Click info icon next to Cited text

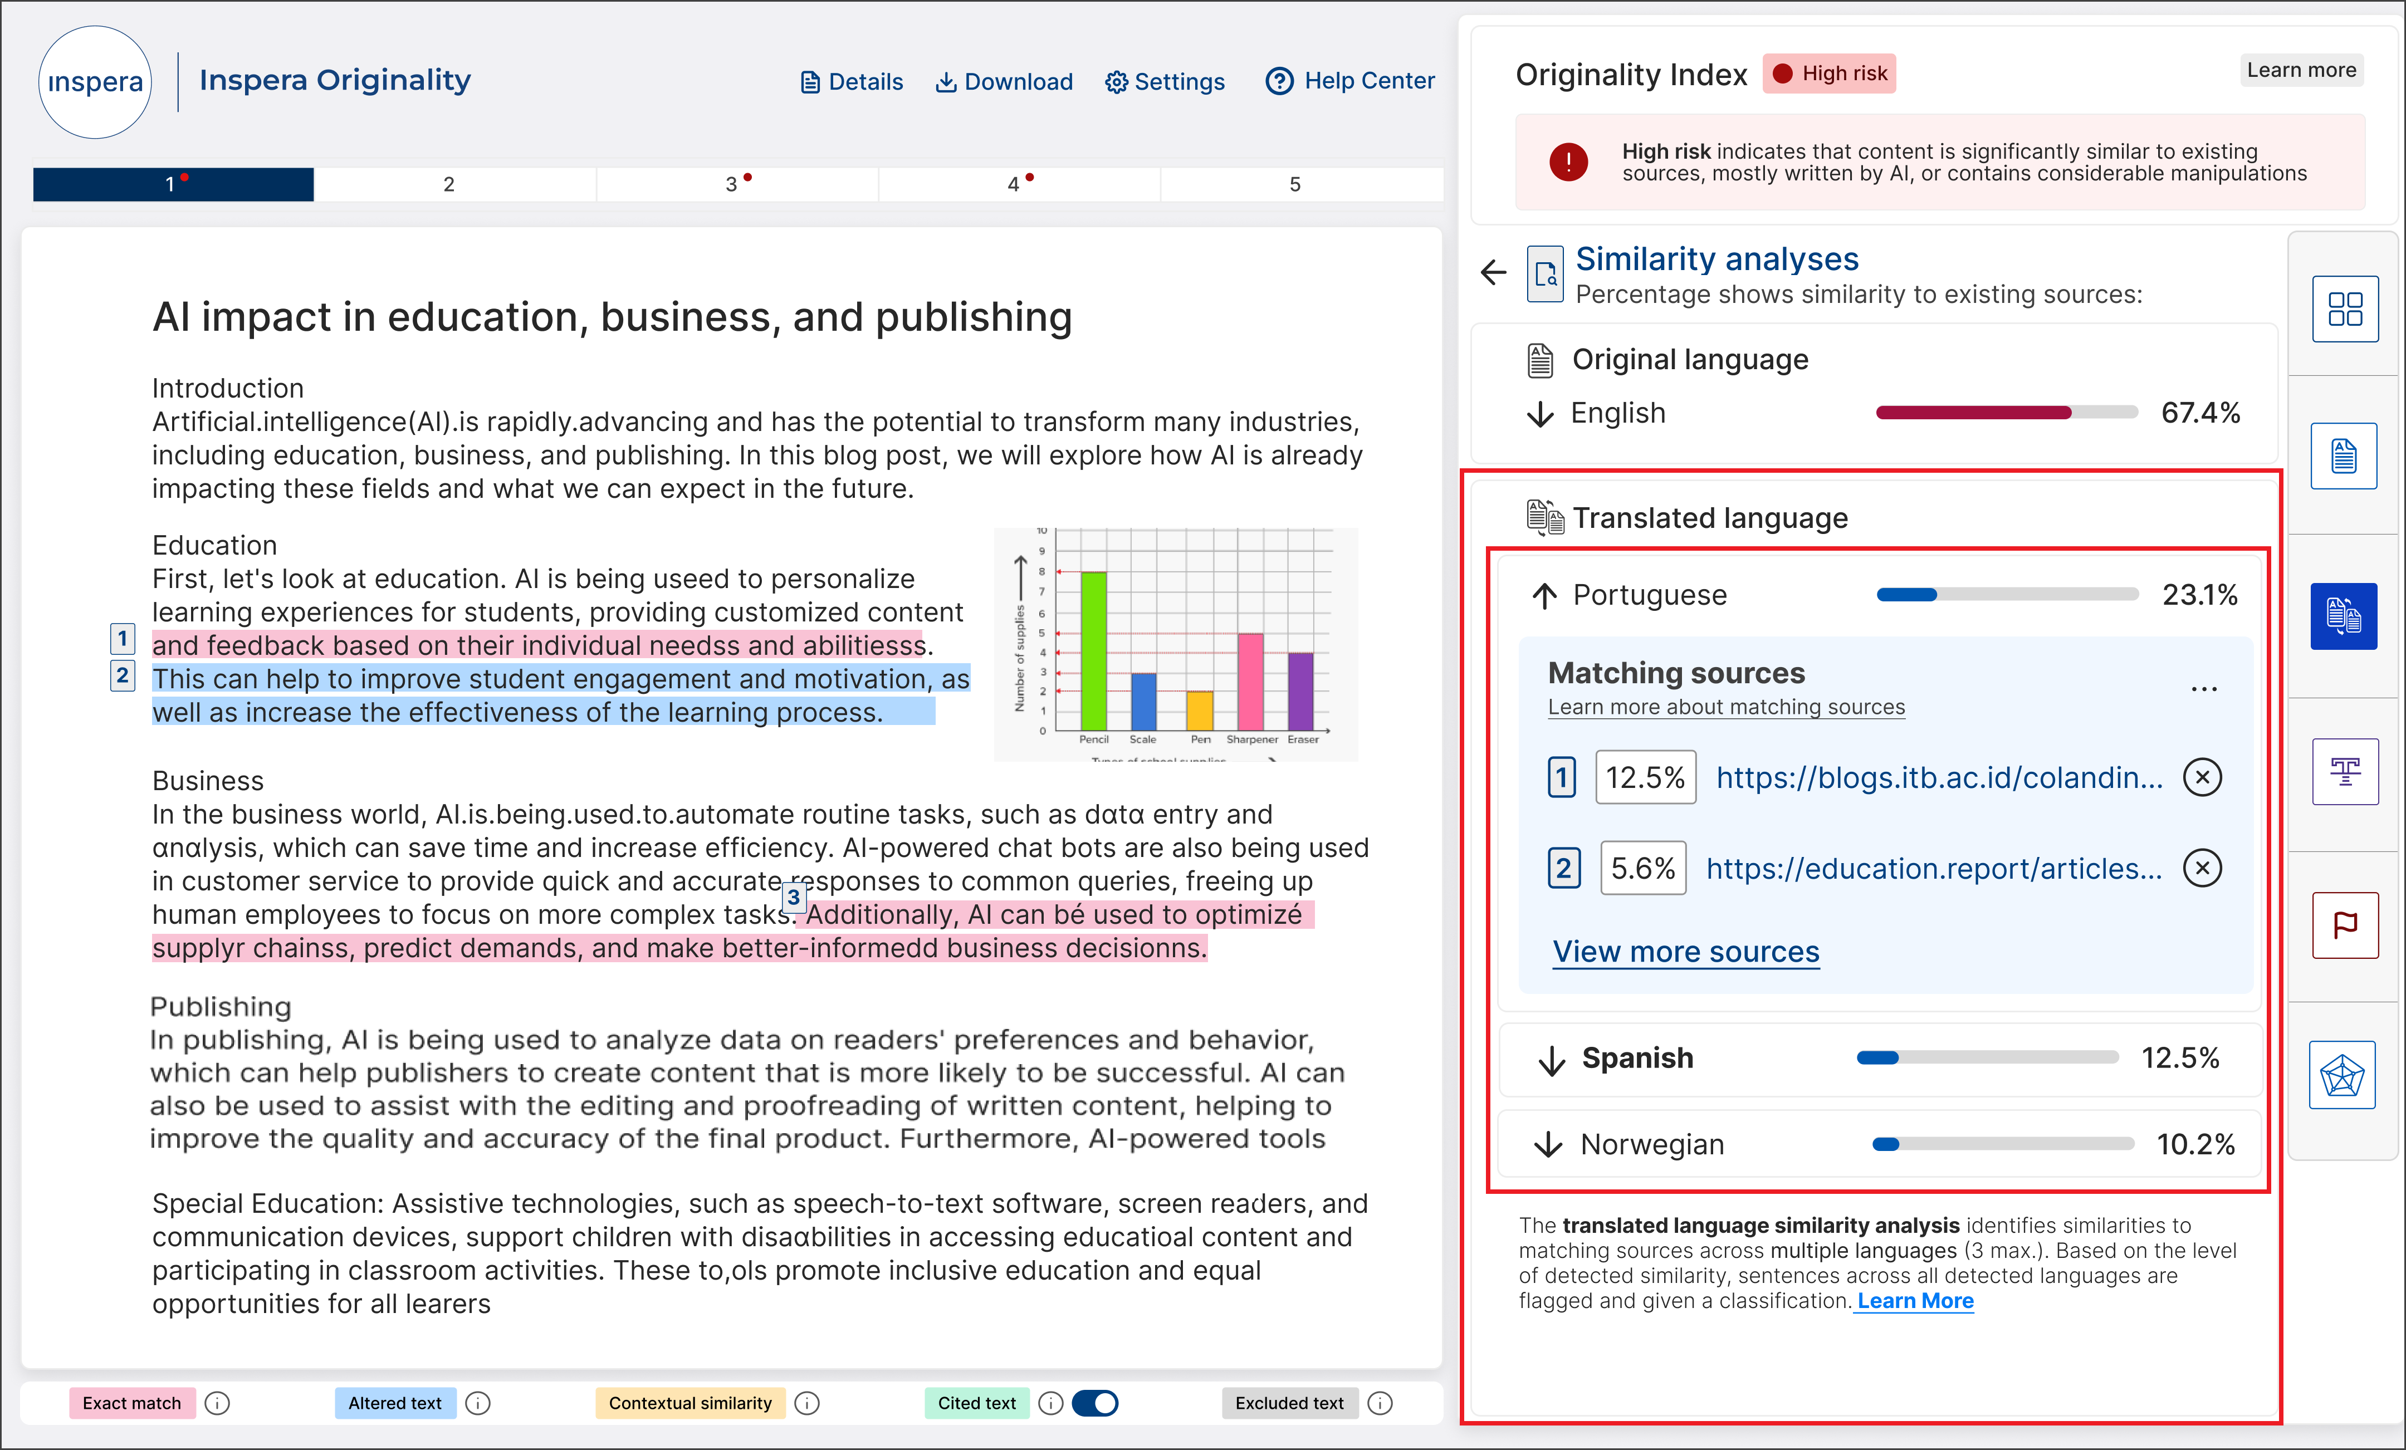point(1050,1403)
